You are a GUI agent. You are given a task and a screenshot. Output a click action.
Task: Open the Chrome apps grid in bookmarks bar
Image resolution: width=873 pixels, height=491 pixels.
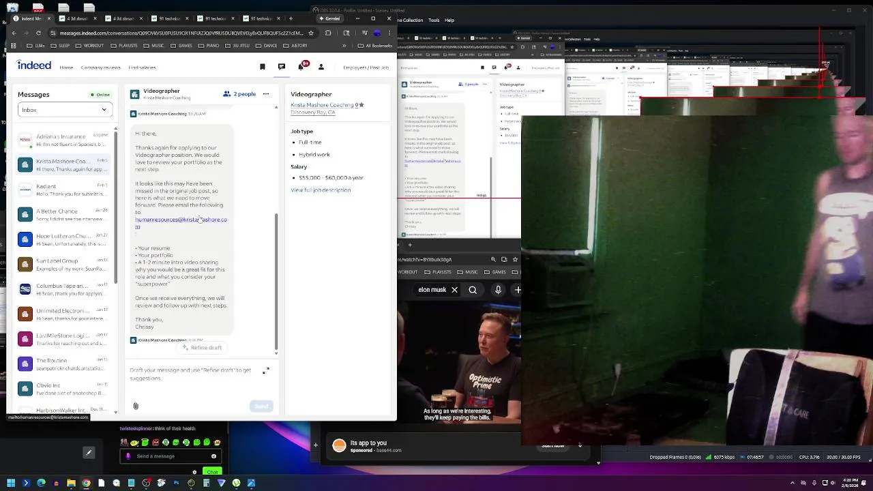point(14,46)
